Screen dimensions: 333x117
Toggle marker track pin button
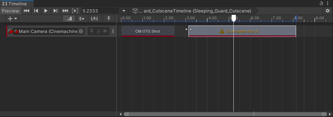pos(109,19)
